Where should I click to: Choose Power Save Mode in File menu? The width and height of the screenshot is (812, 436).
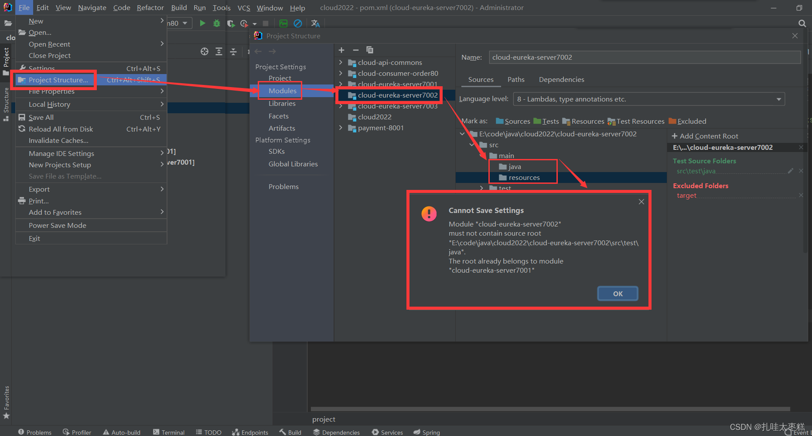point(91,225)
